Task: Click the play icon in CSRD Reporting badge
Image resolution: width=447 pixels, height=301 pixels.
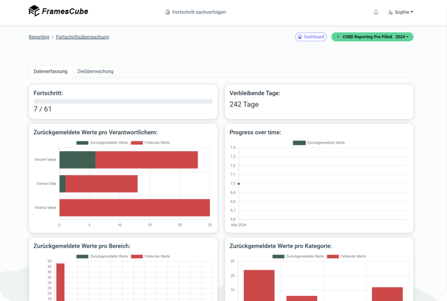Action: (338, 37)
